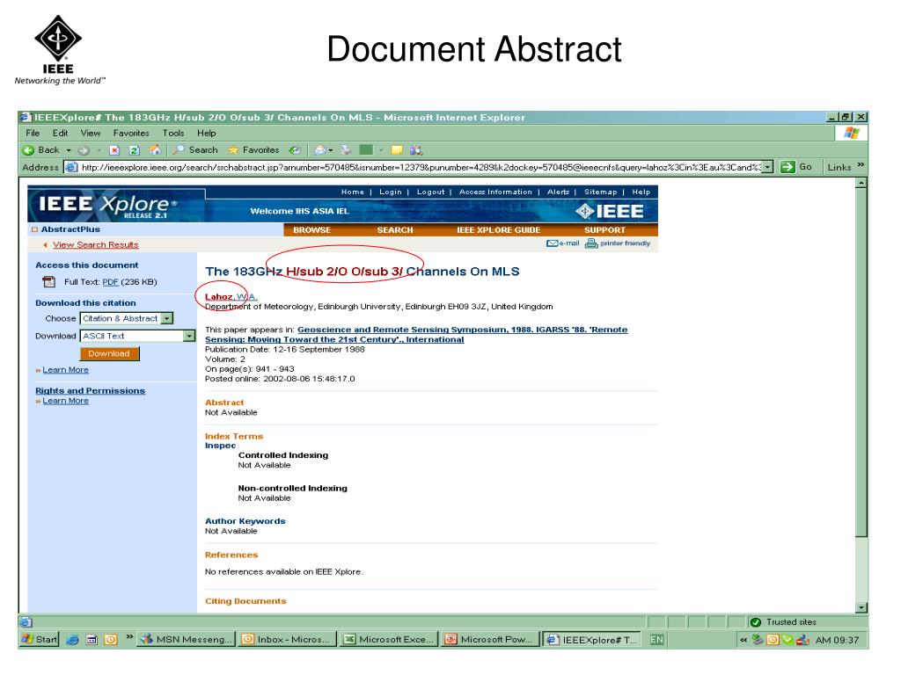Click the Forward navigation arrow icon
The width and height of the screenshot is (901, 675).
[84, 150]
